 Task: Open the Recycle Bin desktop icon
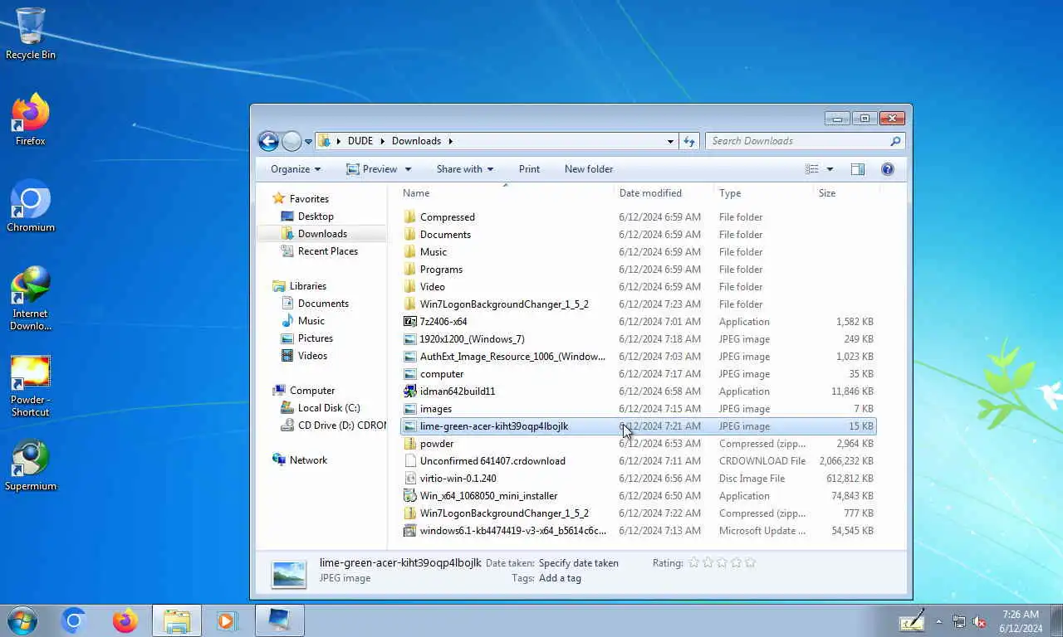pyautogui.click(x=31, y=33)
